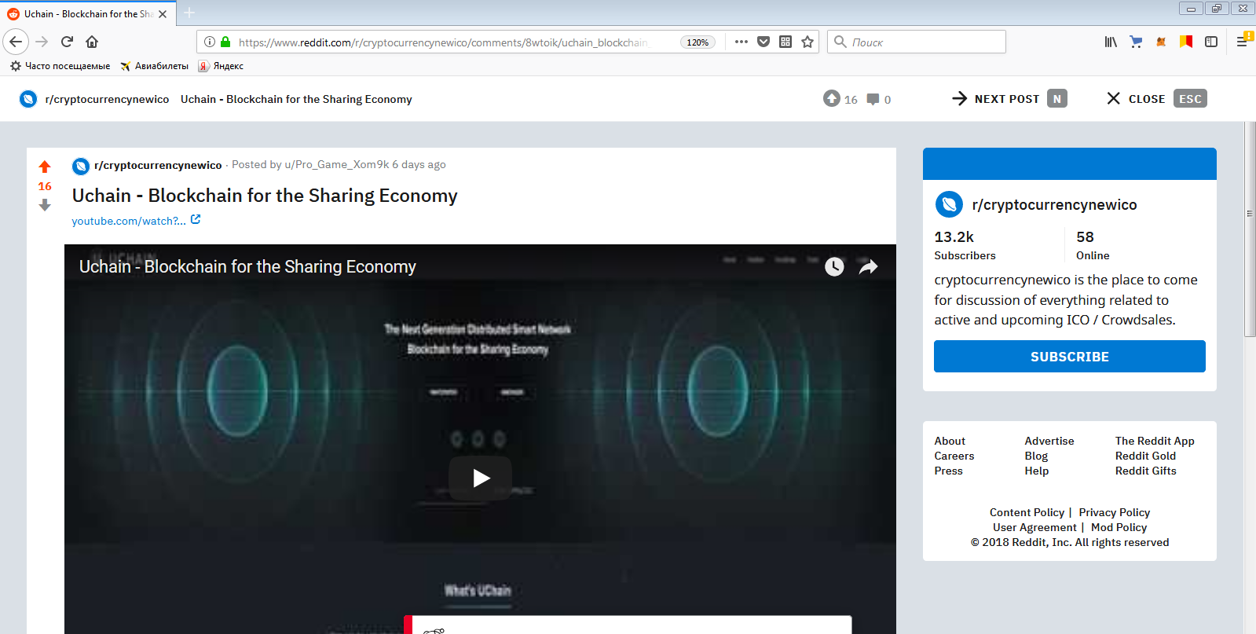Click the address bar URL
This screenshot has height=634, width=1256.
(x=443, y=42)
